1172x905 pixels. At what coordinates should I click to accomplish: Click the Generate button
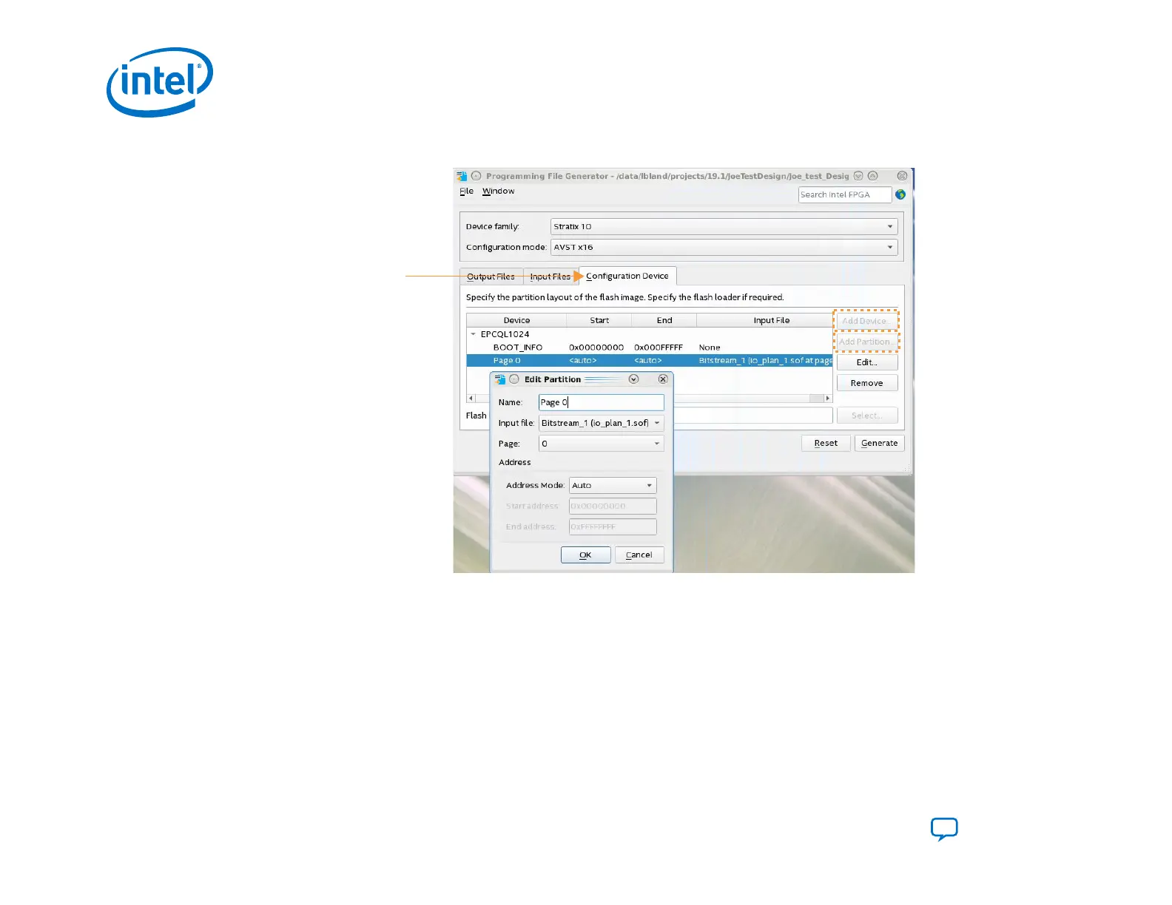click(879, 443)
